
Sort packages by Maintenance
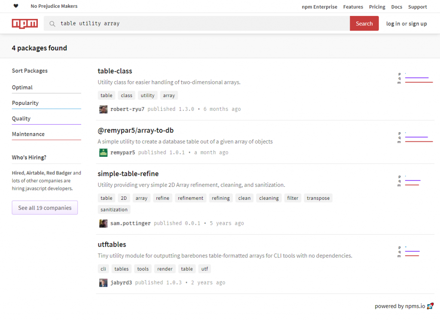(46, 134)
